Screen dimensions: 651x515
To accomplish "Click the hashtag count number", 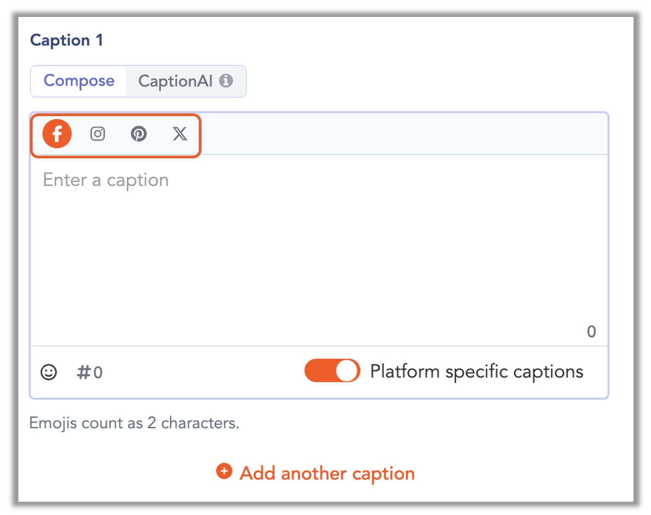I will tap(98, 373).
